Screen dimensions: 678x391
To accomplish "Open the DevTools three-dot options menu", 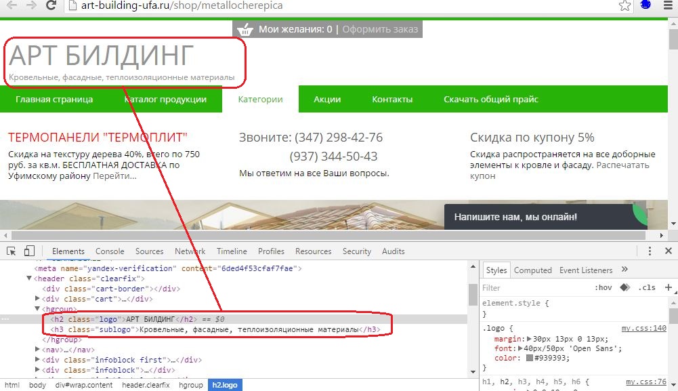I will [650, 251].
